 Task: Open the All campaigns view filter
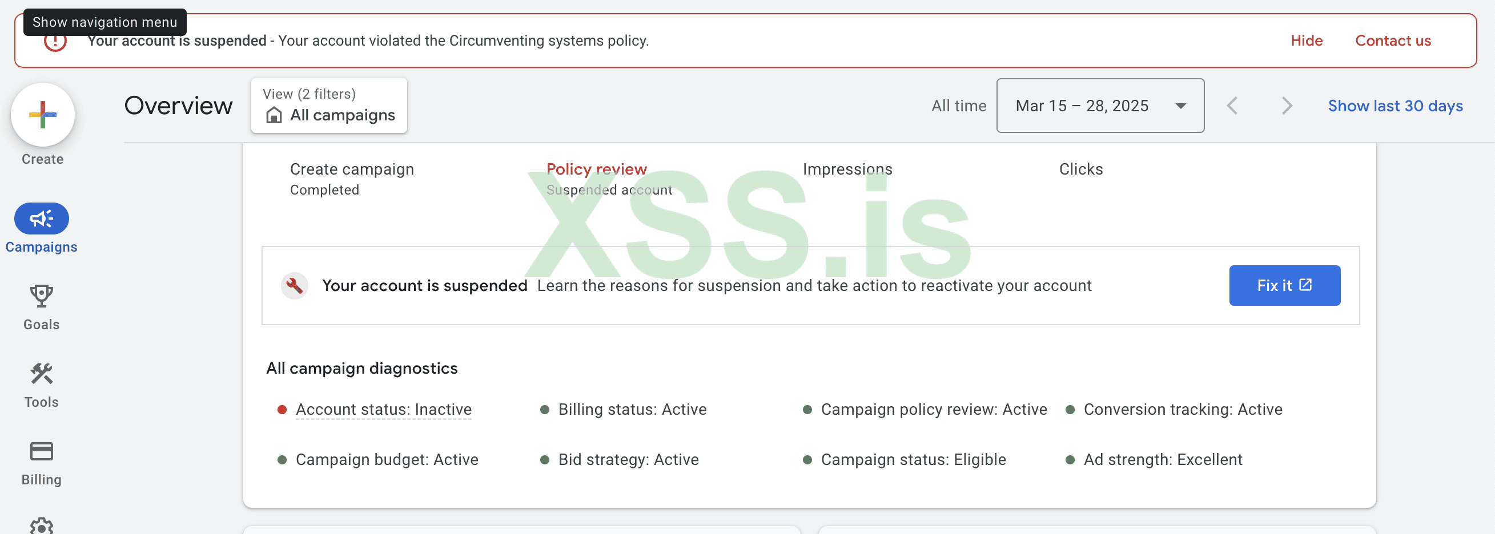coord(329,106)
